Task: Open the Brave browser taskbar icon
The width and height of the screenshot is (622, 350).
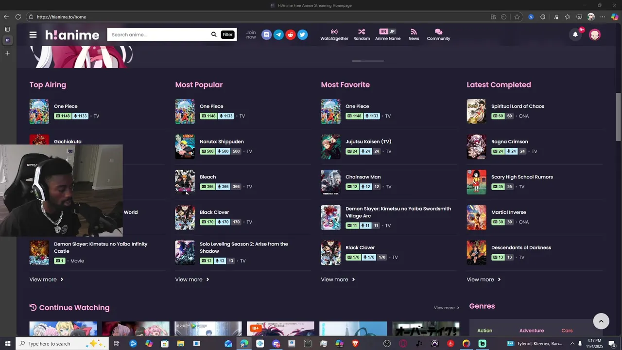Action: point(355,344)
